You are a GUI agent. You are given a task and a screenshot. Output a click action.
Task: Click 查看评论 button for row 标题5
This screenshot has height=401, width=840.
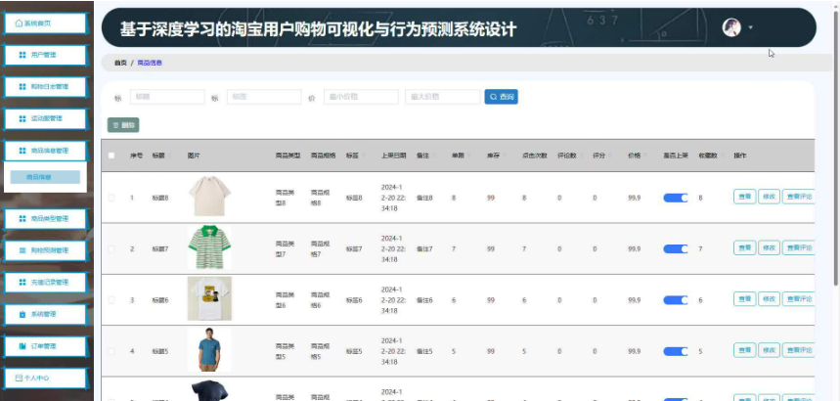798,350
